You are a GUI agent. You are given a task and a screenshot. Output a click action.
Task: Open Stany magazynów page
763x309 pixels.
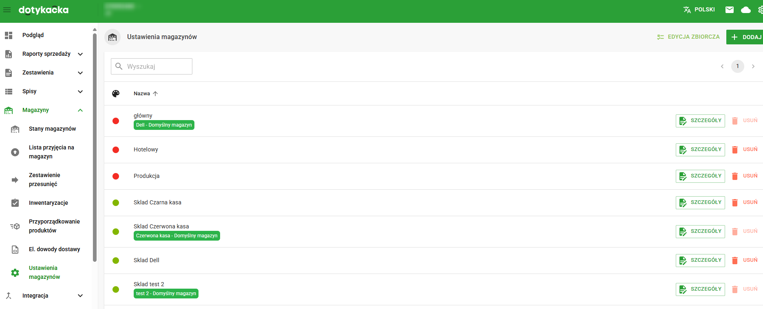[x=52, y=129]
